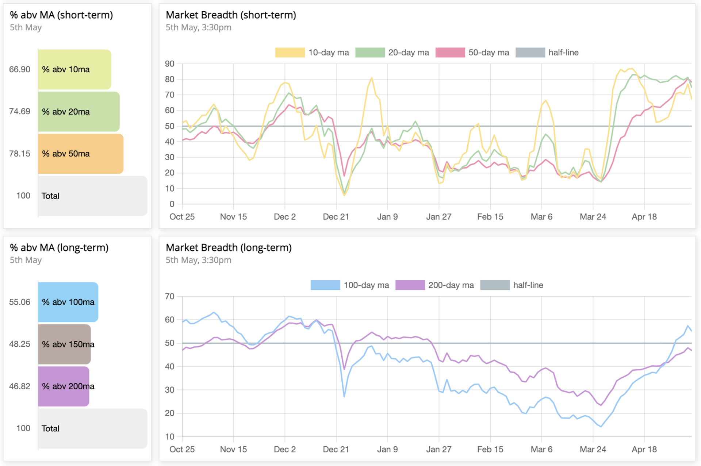The width and height of the screenshot is (701, 466).
Task: Click the short-term '5th May, 3:30pm' subtitle
Action: tap(199, 27)
